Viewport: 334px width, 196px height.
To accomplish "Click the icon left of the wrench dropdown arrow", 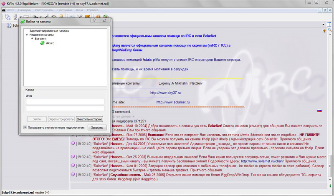I will tap(35, 16).
